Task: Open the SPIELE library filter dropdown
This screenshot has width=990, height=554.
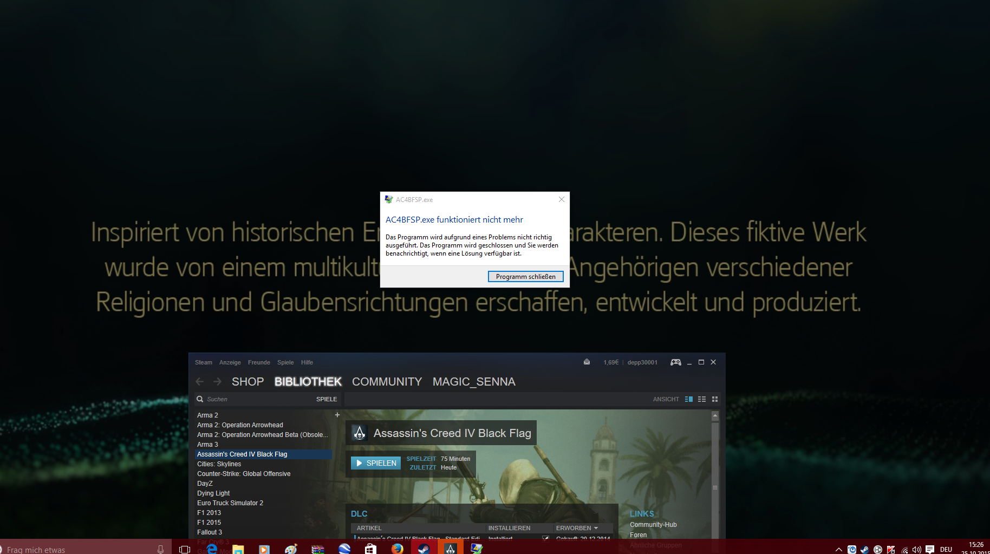Action: click(327, 399)
